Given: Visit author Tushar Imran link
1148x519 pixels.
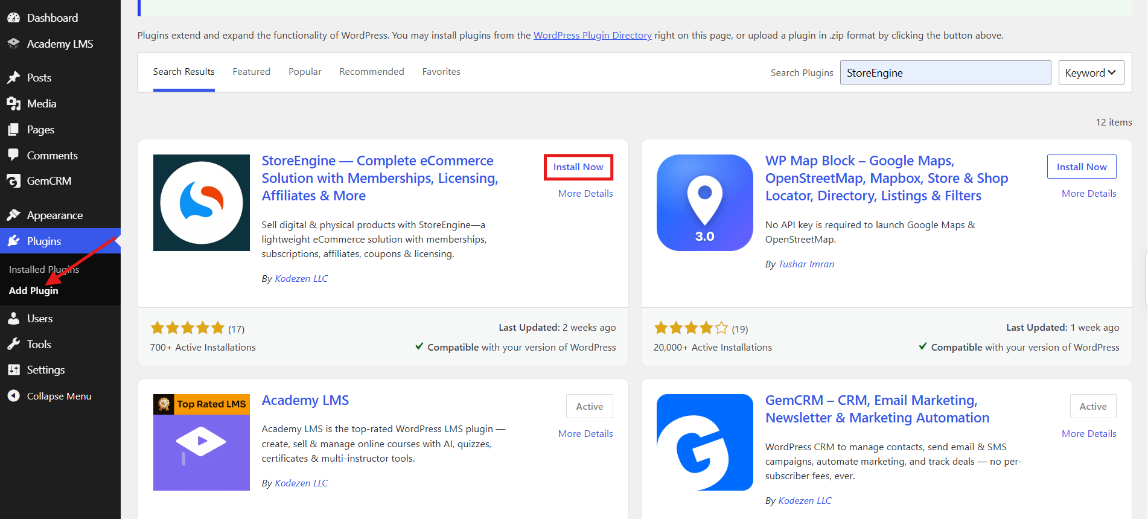Looking at the screenshot, I should [x=806, y=264].
